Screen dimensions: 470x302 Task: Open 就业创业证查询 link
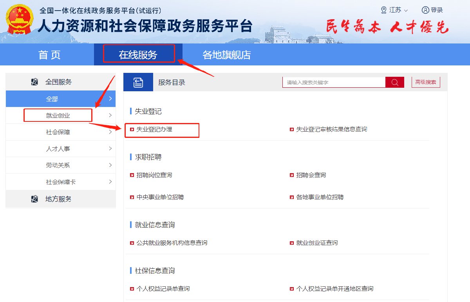(x=317, y=243)
